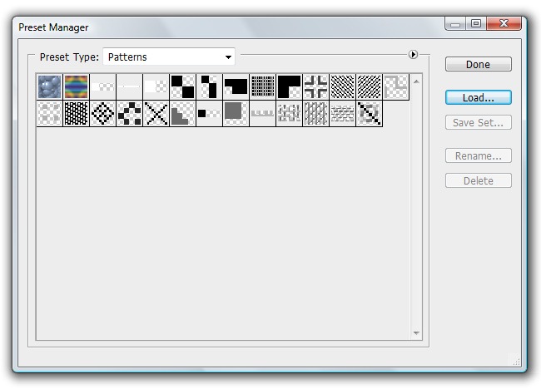Pick the black checkerboard pattern in first row
This screenshot has width=541, height=389.
pyautogui.click(x=182, y=86)
